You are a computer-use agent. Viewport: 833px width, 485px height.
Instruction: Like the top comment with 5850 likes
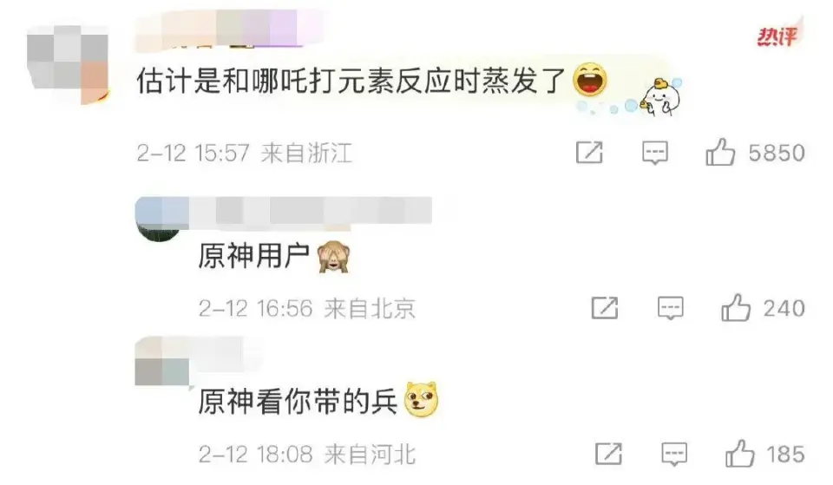[x=720, y=153]
